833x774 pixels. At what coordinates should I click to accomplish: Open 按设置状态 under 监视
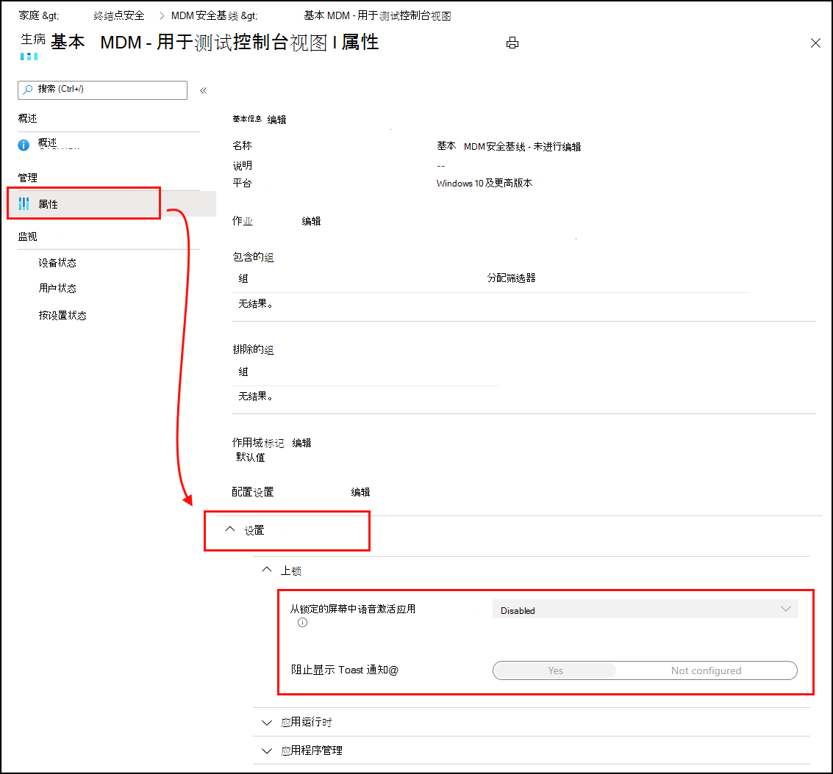click(x=62, y=315)
